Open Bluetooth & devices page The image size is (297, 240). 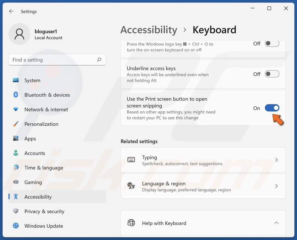pos(57,95)
